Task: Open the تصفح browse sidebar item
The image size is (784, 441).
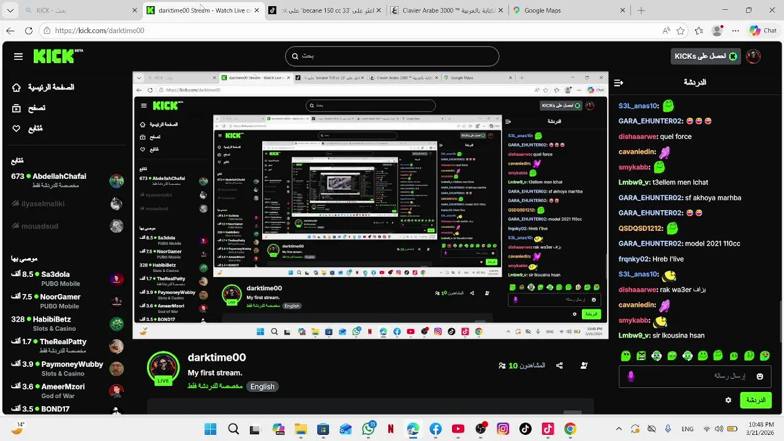Action: click(x=29, y=108)
